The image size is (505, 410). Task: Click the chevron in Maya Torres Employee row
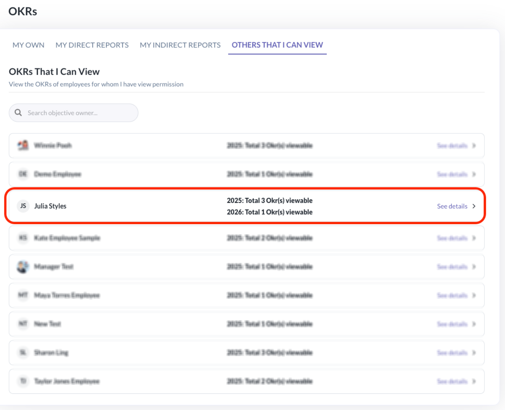[474, 296]
